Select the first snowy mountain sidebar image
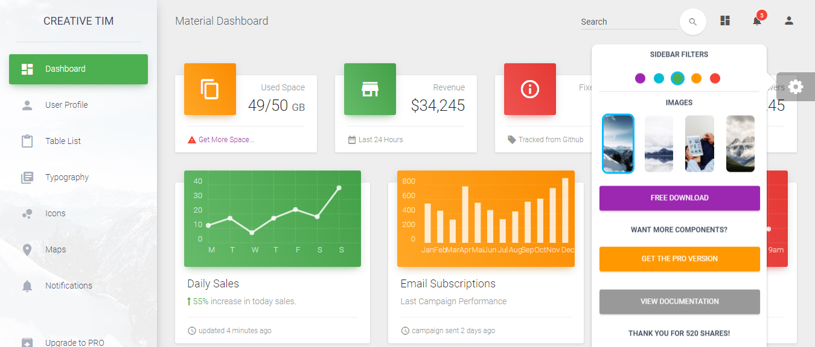The height and width of the screenshot is (347, 815). (x=618, y=143)
